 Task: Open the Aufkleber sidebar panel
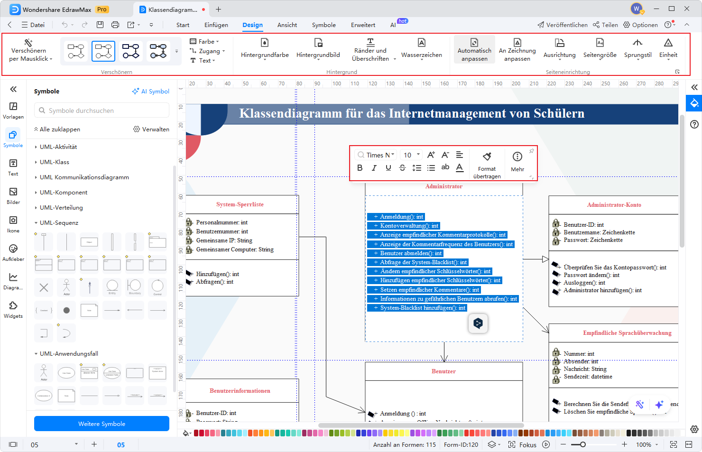[13, 253]
